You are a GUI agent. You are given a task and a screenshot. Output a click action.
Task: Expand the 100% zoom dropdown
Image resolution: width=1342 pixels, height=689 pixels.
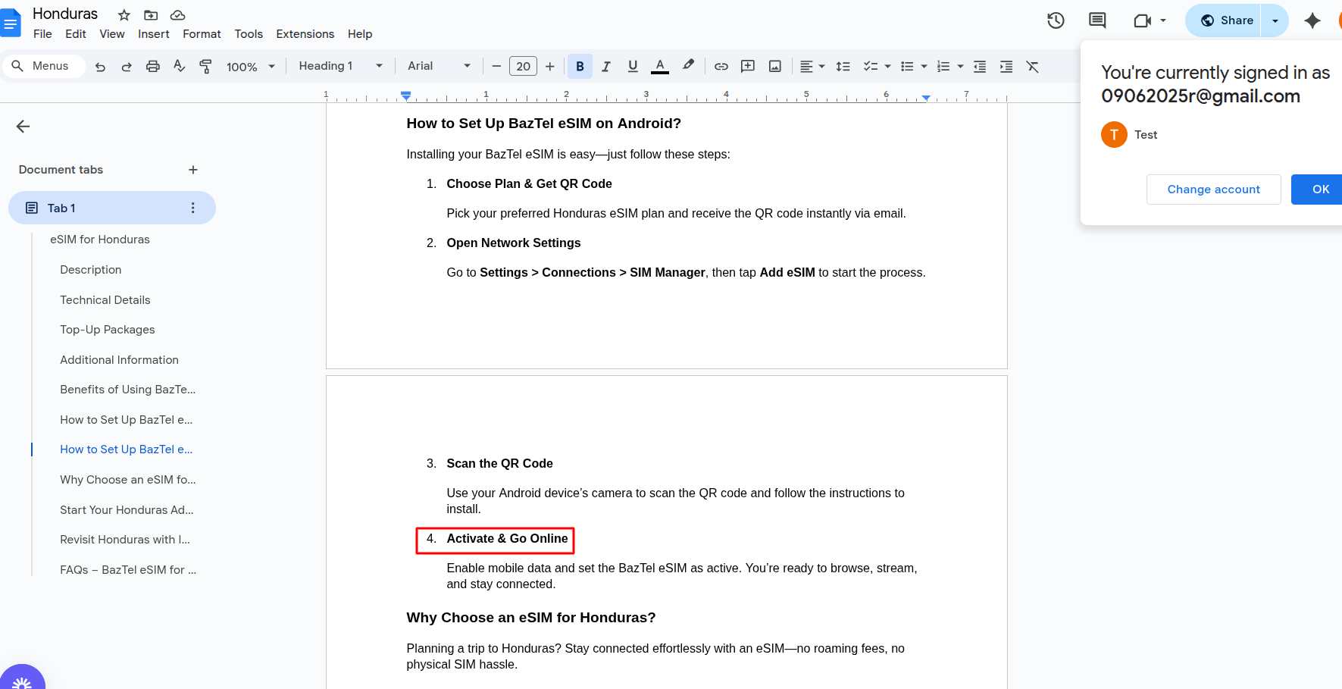point(250,67)
